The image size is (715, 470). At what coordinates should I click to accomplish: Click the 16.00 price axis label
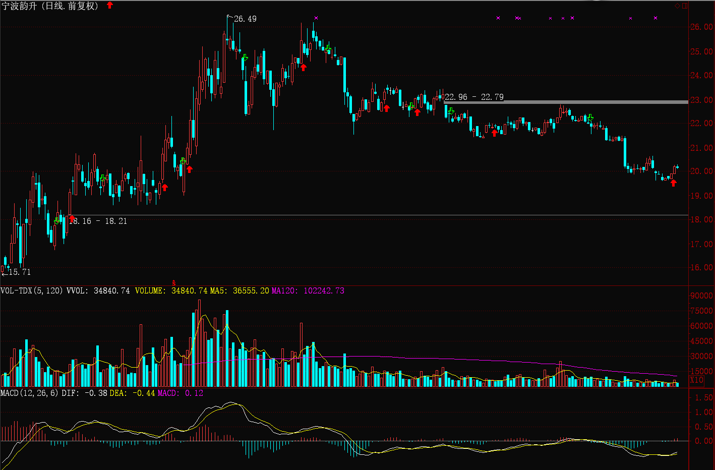[702, 267]
